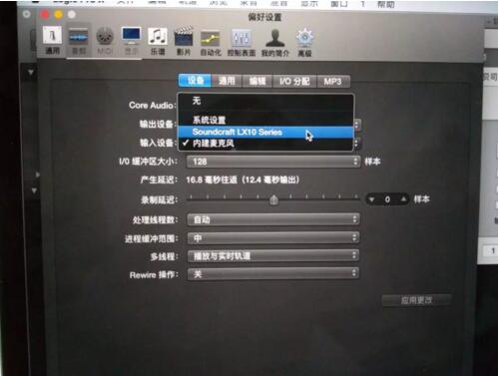Open the MIDI preferences icon
Screen dimensions: 498x376
point(105,41)
